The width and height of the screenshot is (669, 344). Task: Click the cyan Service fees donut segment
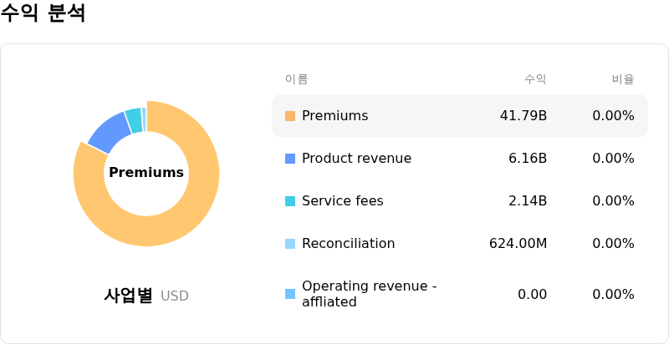[132, 120]
